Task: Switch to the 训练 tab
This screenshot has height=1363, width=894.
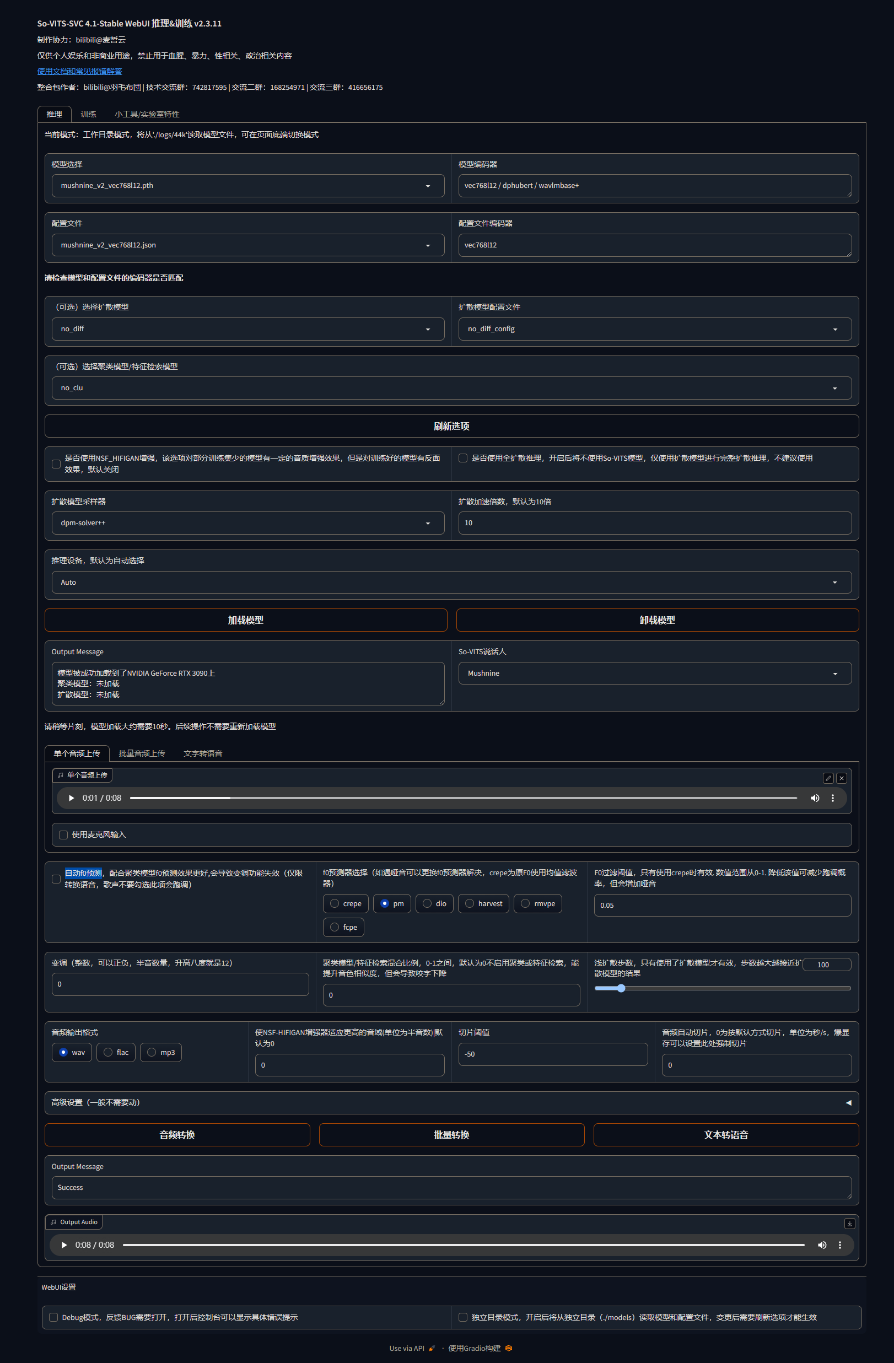Action: click(88, 114)
